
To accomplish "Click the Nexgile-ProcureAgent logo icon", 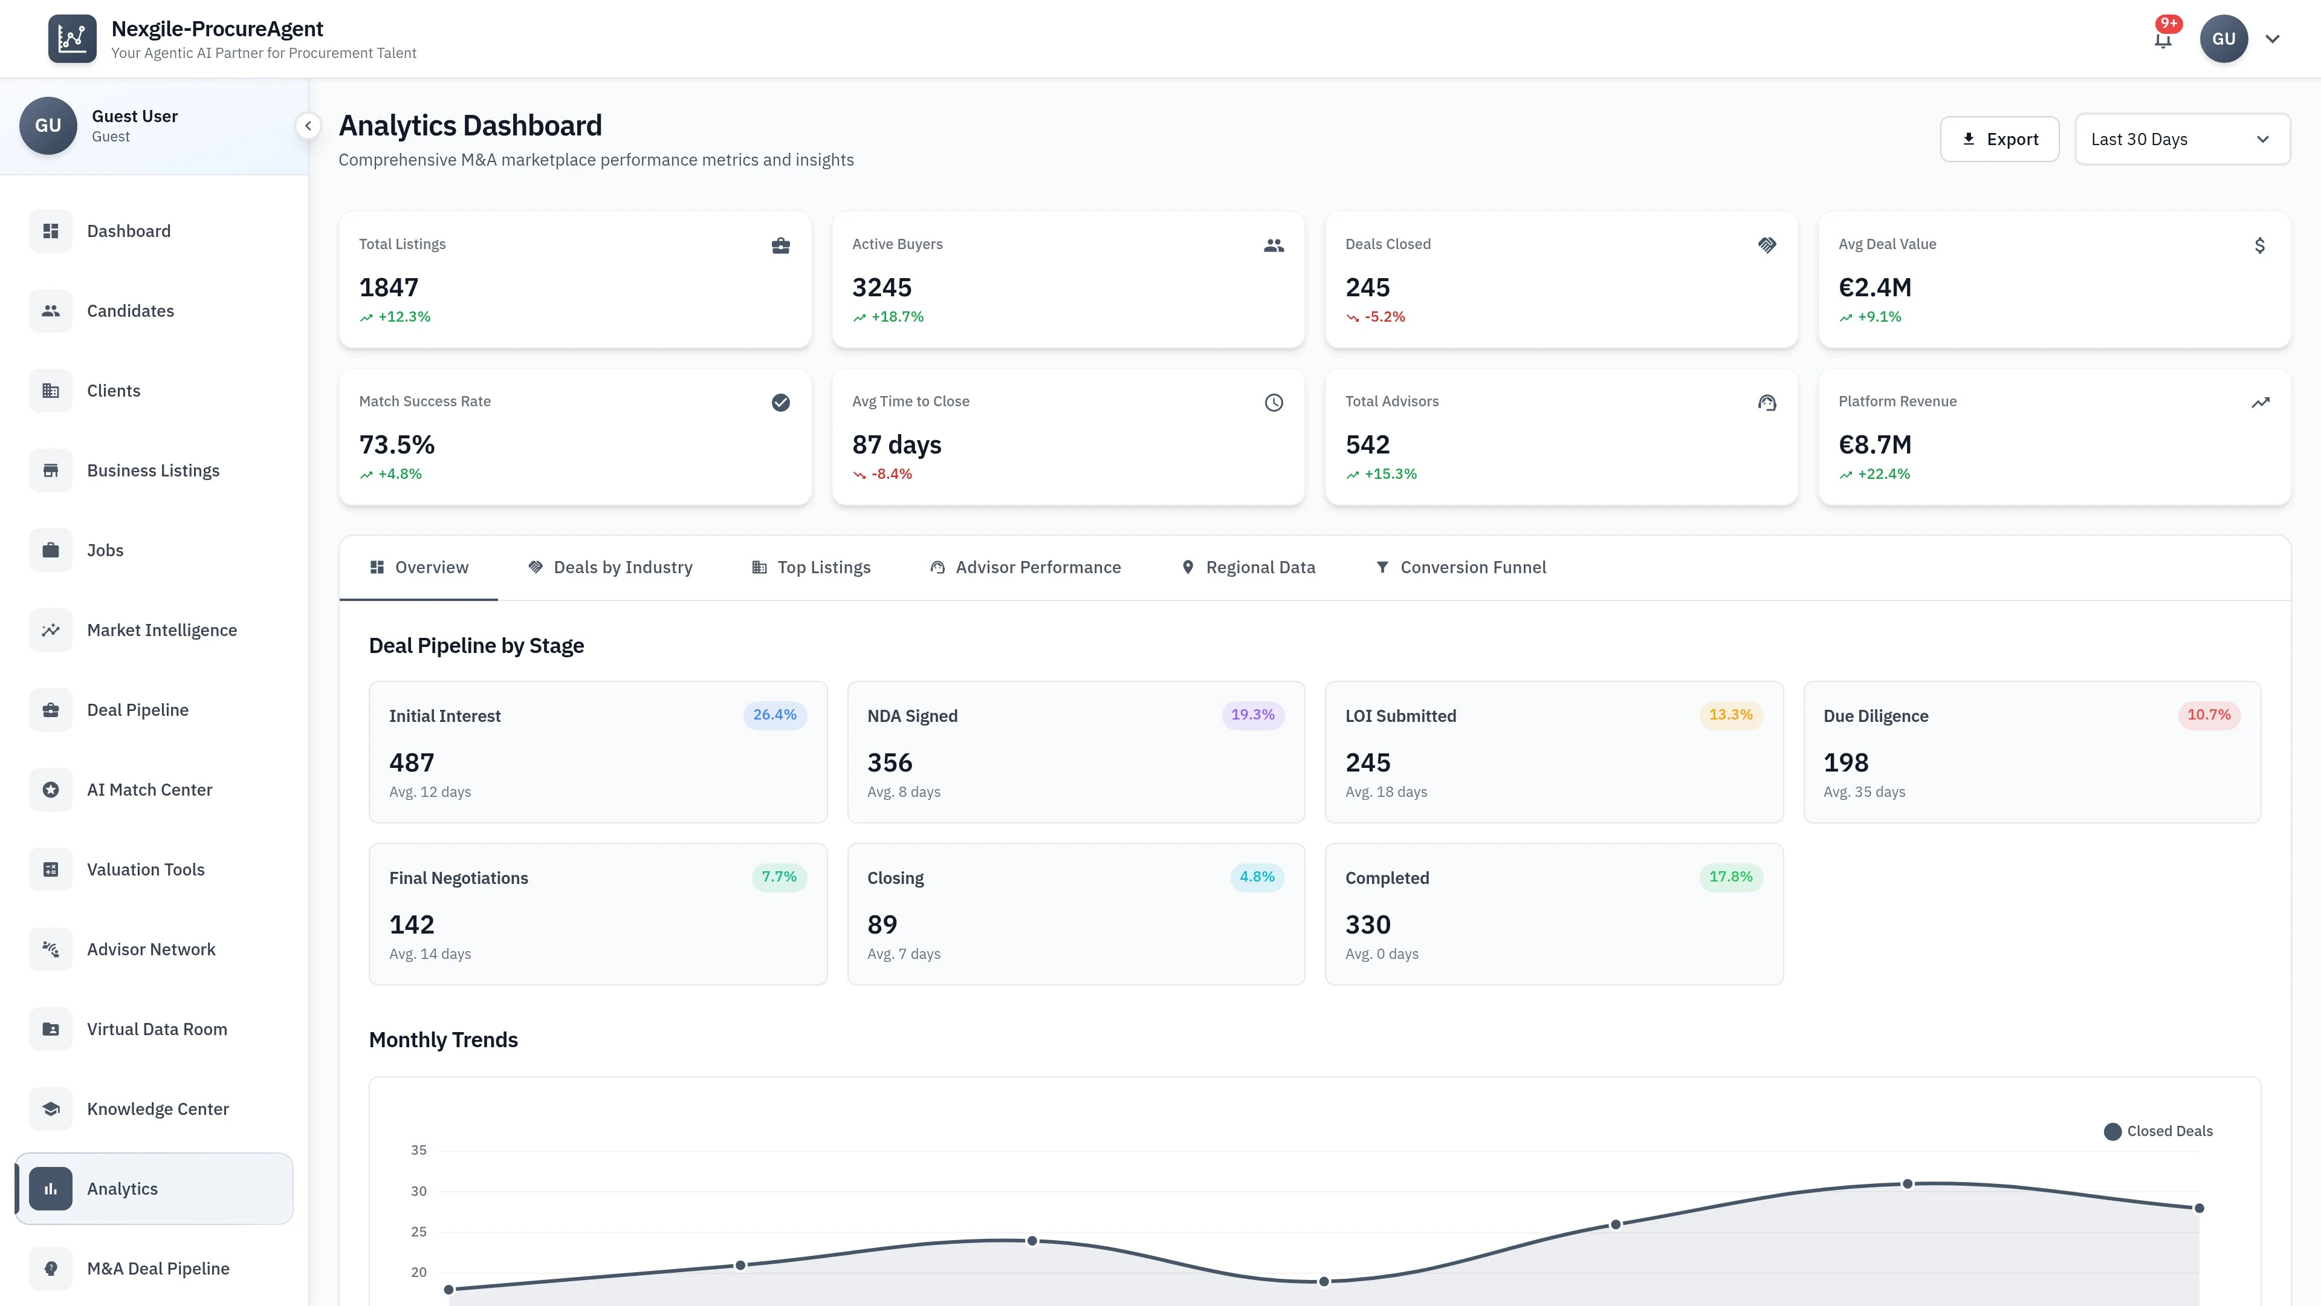I will click(72, 38).
